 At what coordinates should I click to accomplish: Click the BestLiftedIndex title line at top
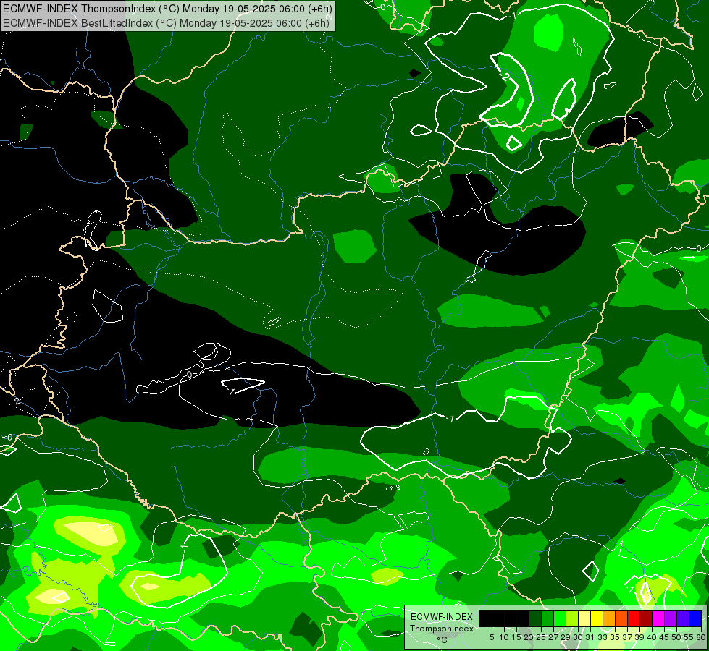coord(166,23)
